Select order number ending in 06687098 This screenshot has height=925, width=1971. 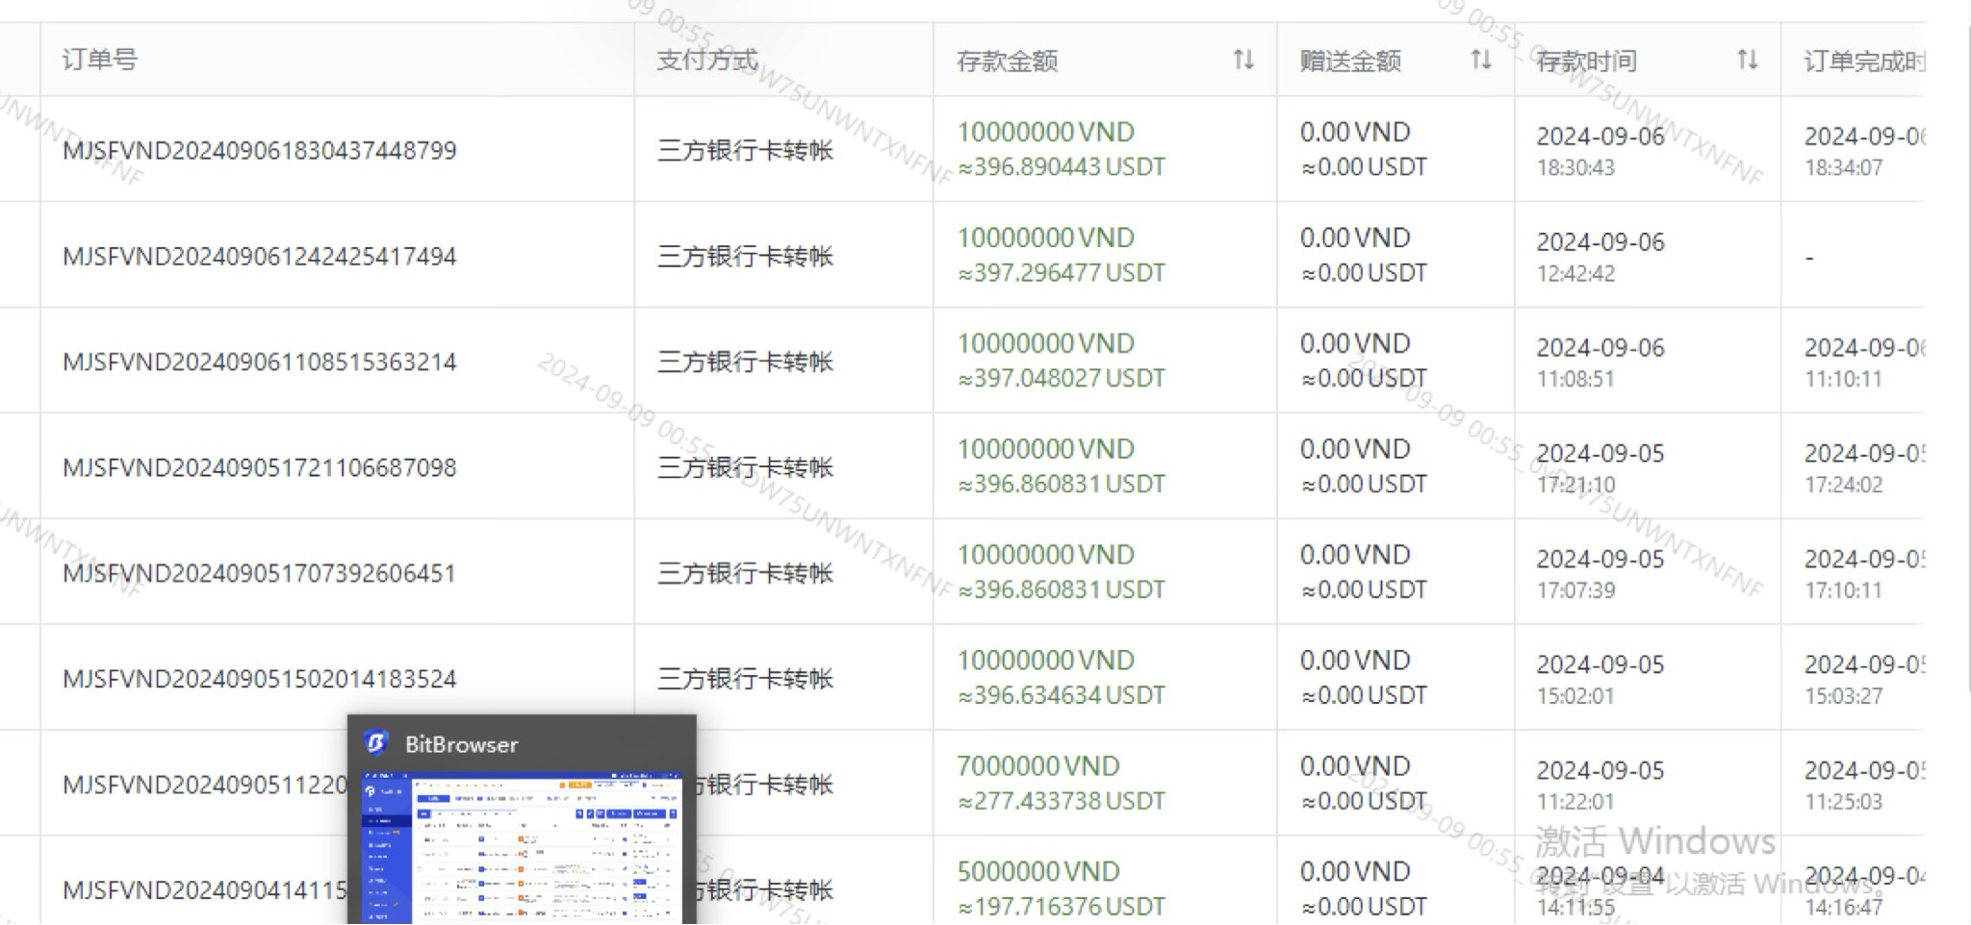coord(259,468)
